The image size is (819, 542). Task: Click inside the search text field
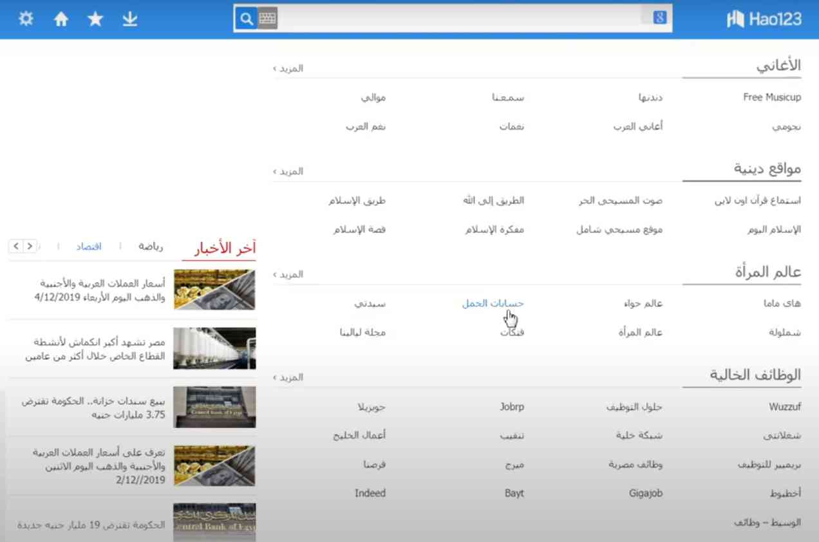(x=458, y=19)
